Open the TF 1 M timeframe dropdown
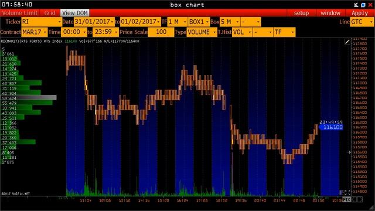375x211 pixels. coord(177,22)
